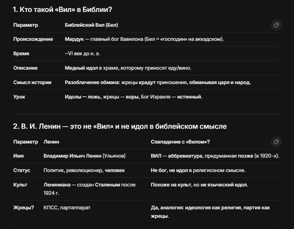Click the «Политик, революционер, человек» cell
The height and width of the screenshot is (229, 294).
point(84,170)
